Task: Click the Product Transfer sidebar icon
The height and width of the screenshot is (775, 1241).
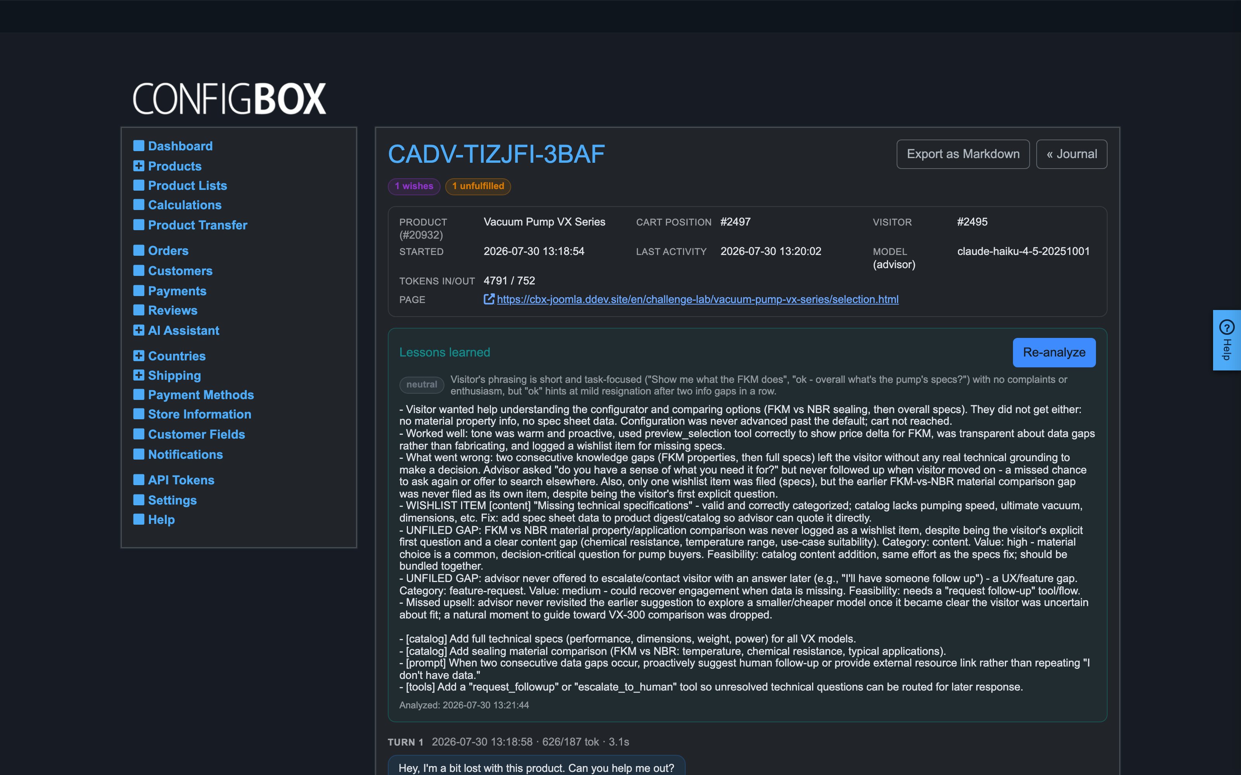Action: [x=138, y=224]
